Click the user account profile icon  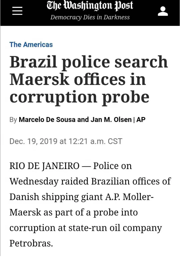pyautogui.click(x=163, y=11)
